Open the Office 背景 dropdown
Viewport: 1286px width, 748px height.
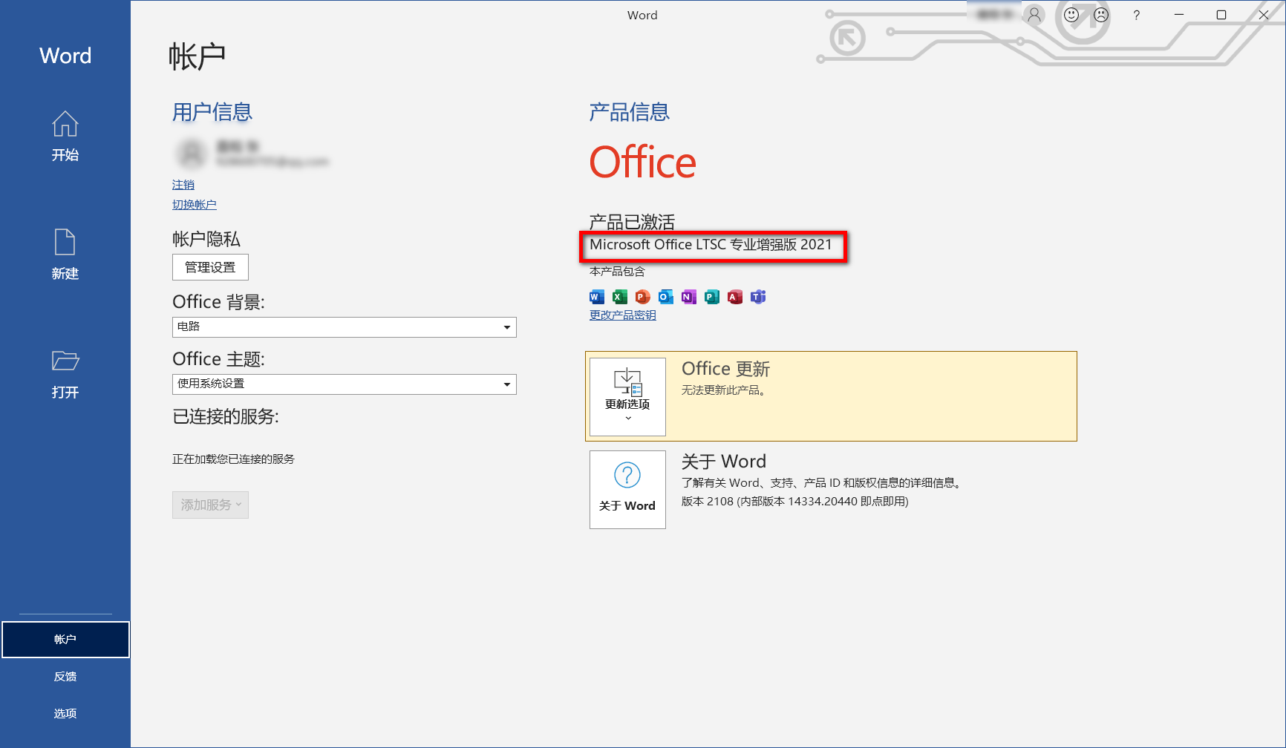point(507,327)
